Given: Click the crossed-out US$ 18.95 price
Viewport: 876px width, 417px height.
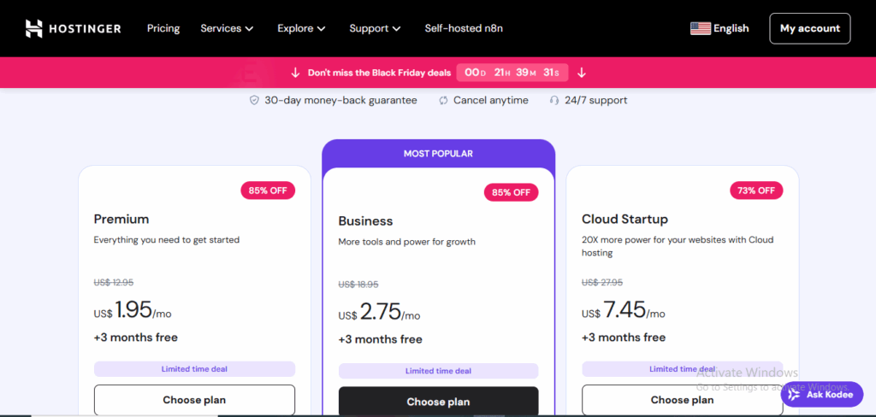Looking at the screenshot, I should tap(358, 285).
